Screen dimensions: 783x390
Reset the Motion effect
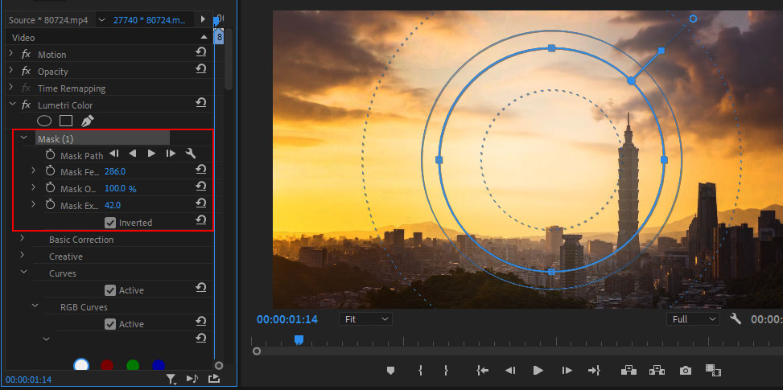(x=200, y=52)
